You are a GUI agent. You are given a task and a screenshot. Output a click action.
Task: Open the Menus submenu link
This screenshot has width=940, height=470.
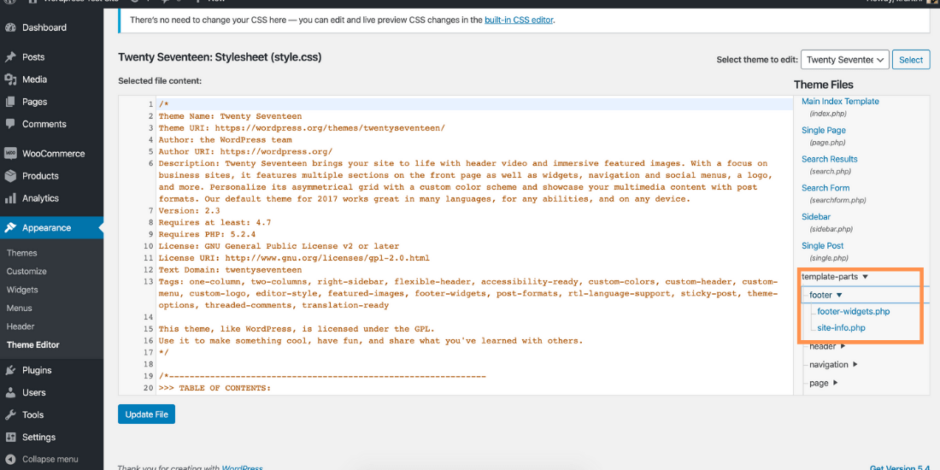click(19, 308)
